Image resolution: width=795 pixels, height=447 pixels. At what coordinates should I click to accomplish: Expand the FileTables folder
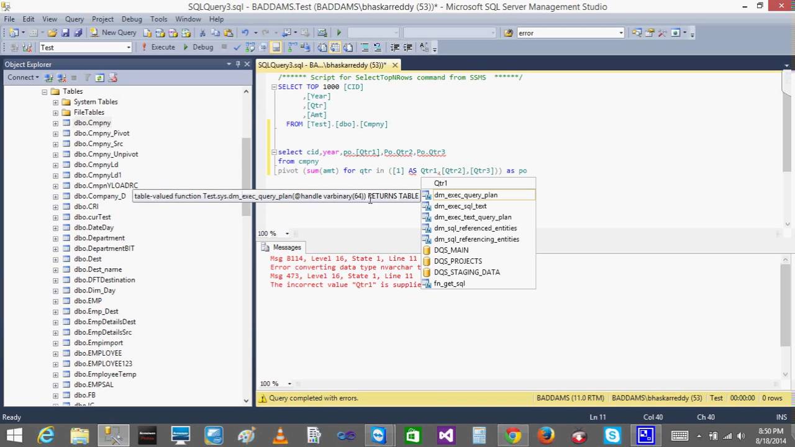click(x=55, y=112)
